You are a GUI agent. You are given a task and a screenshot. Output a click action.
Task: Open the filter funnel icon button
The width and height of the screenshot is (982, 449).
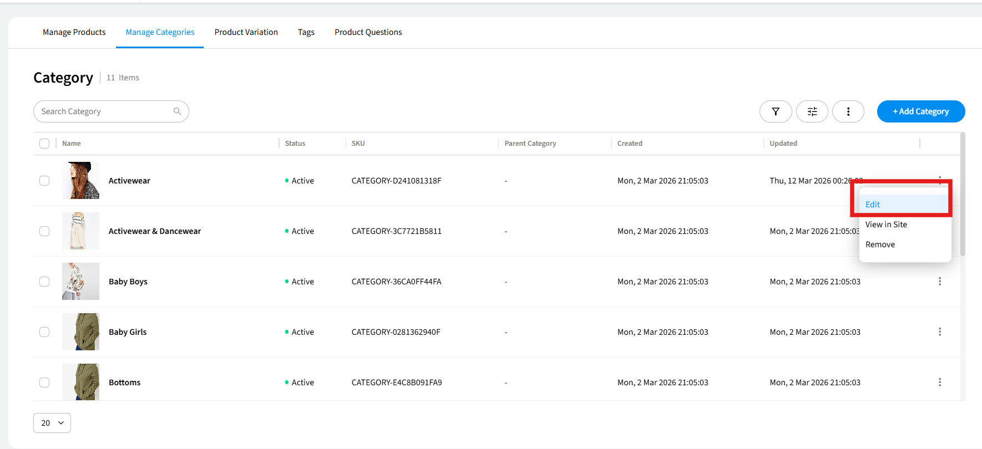click(775, 111)
